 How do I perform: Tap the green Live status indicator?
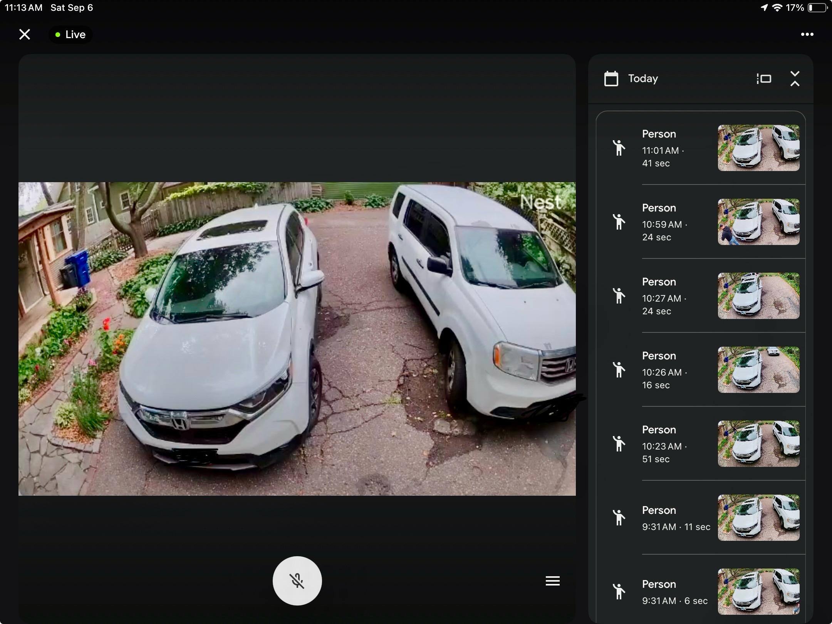[70, 35]
